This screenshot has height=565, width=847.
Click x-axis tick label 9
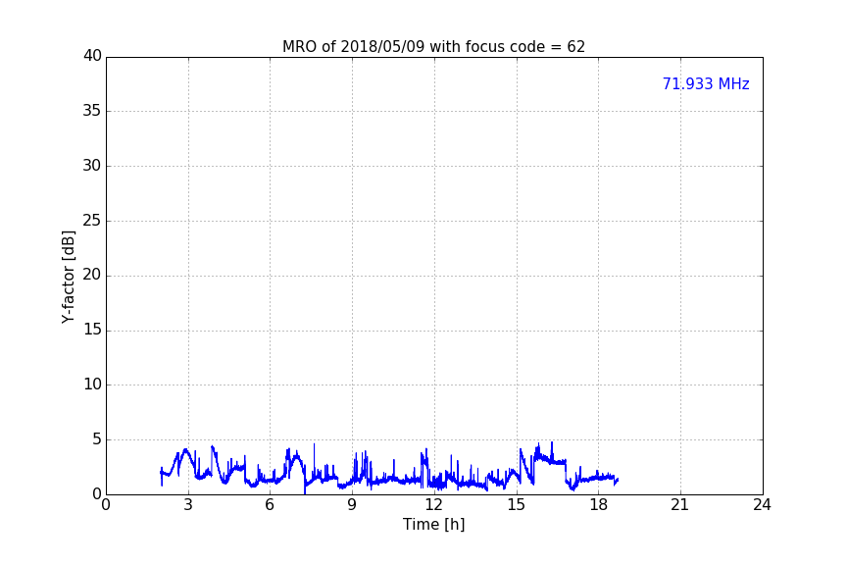pyautogui.click(x=352, y=505)
